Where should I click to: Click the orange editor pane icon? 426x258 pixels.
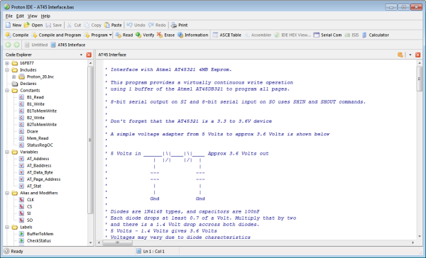[x=400, y=55]
